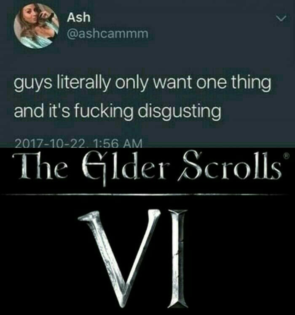Screen dimensions: 295x315
Task: Click the registered trademark symbol
Action: click(287, 155)
